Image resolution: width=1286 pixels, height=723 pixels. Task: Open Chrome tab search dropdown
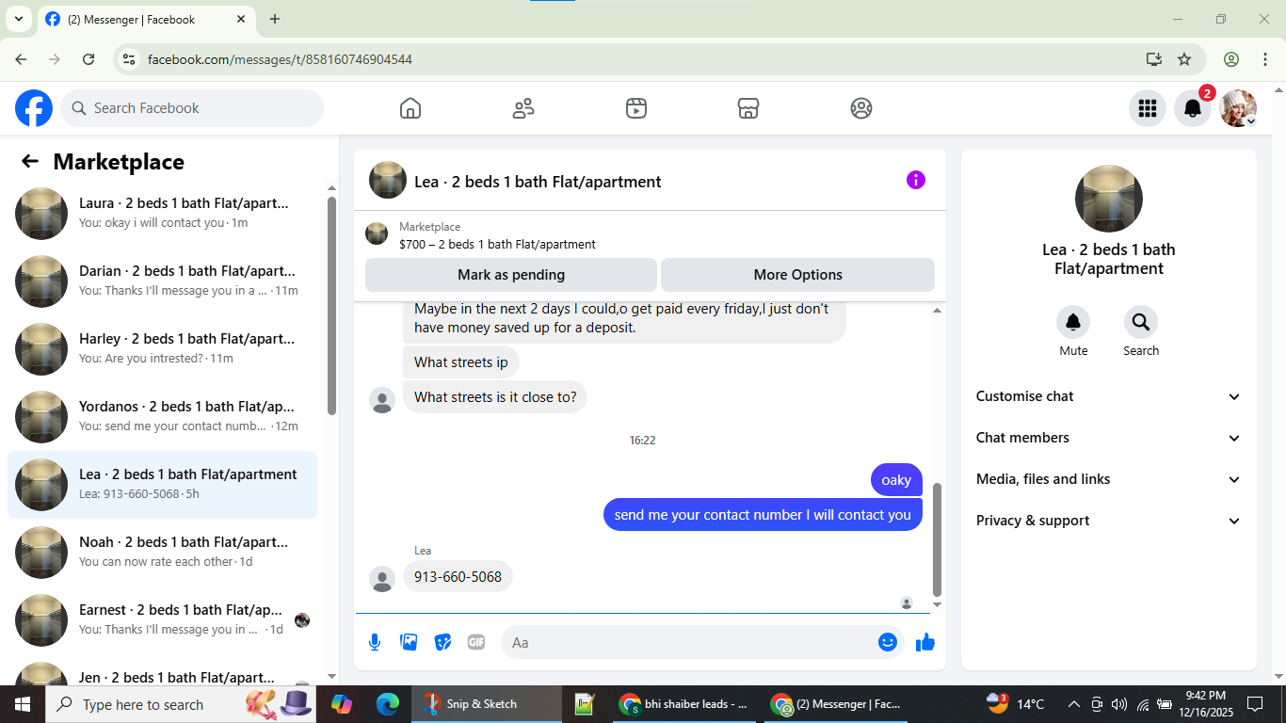click(x=18, y=19)
